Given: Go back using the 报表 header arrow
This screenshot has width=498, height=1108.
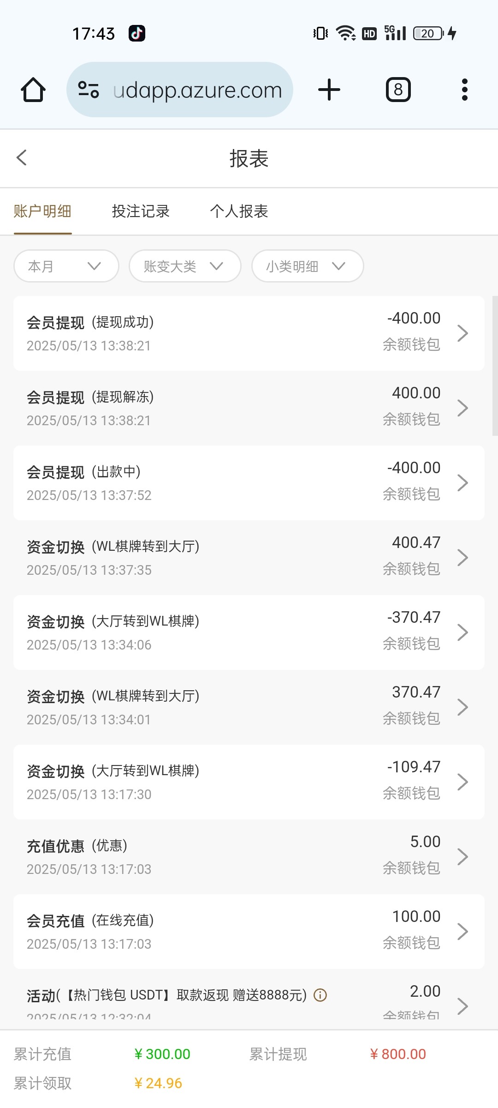Looking at the screenshot, I should click(x=22, y=158).
